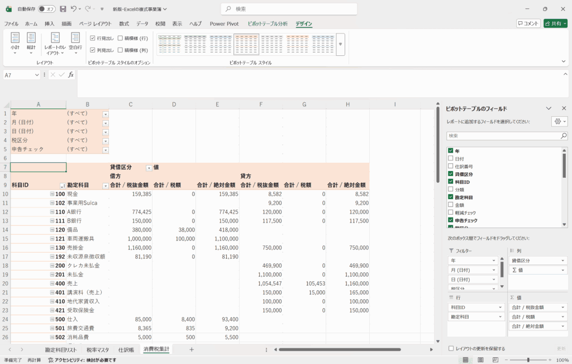Check the 仕訳番号 field checkbox
The width and height of the screenshot is (572, 364).
(450, 167)
